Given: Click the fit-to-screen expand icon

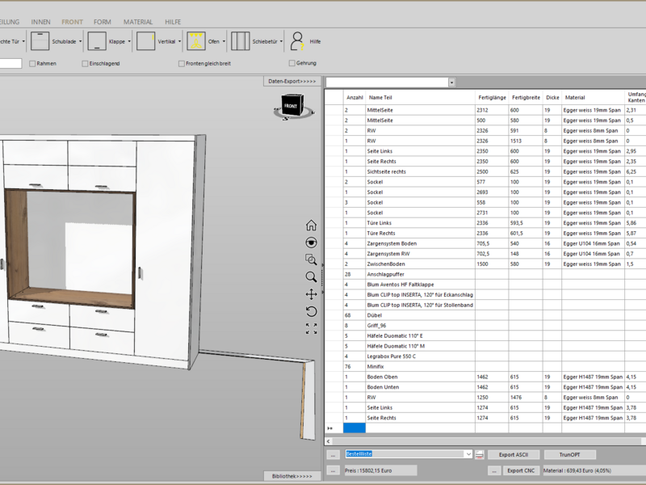Looking at the screenshot, I should pos(311,328).
